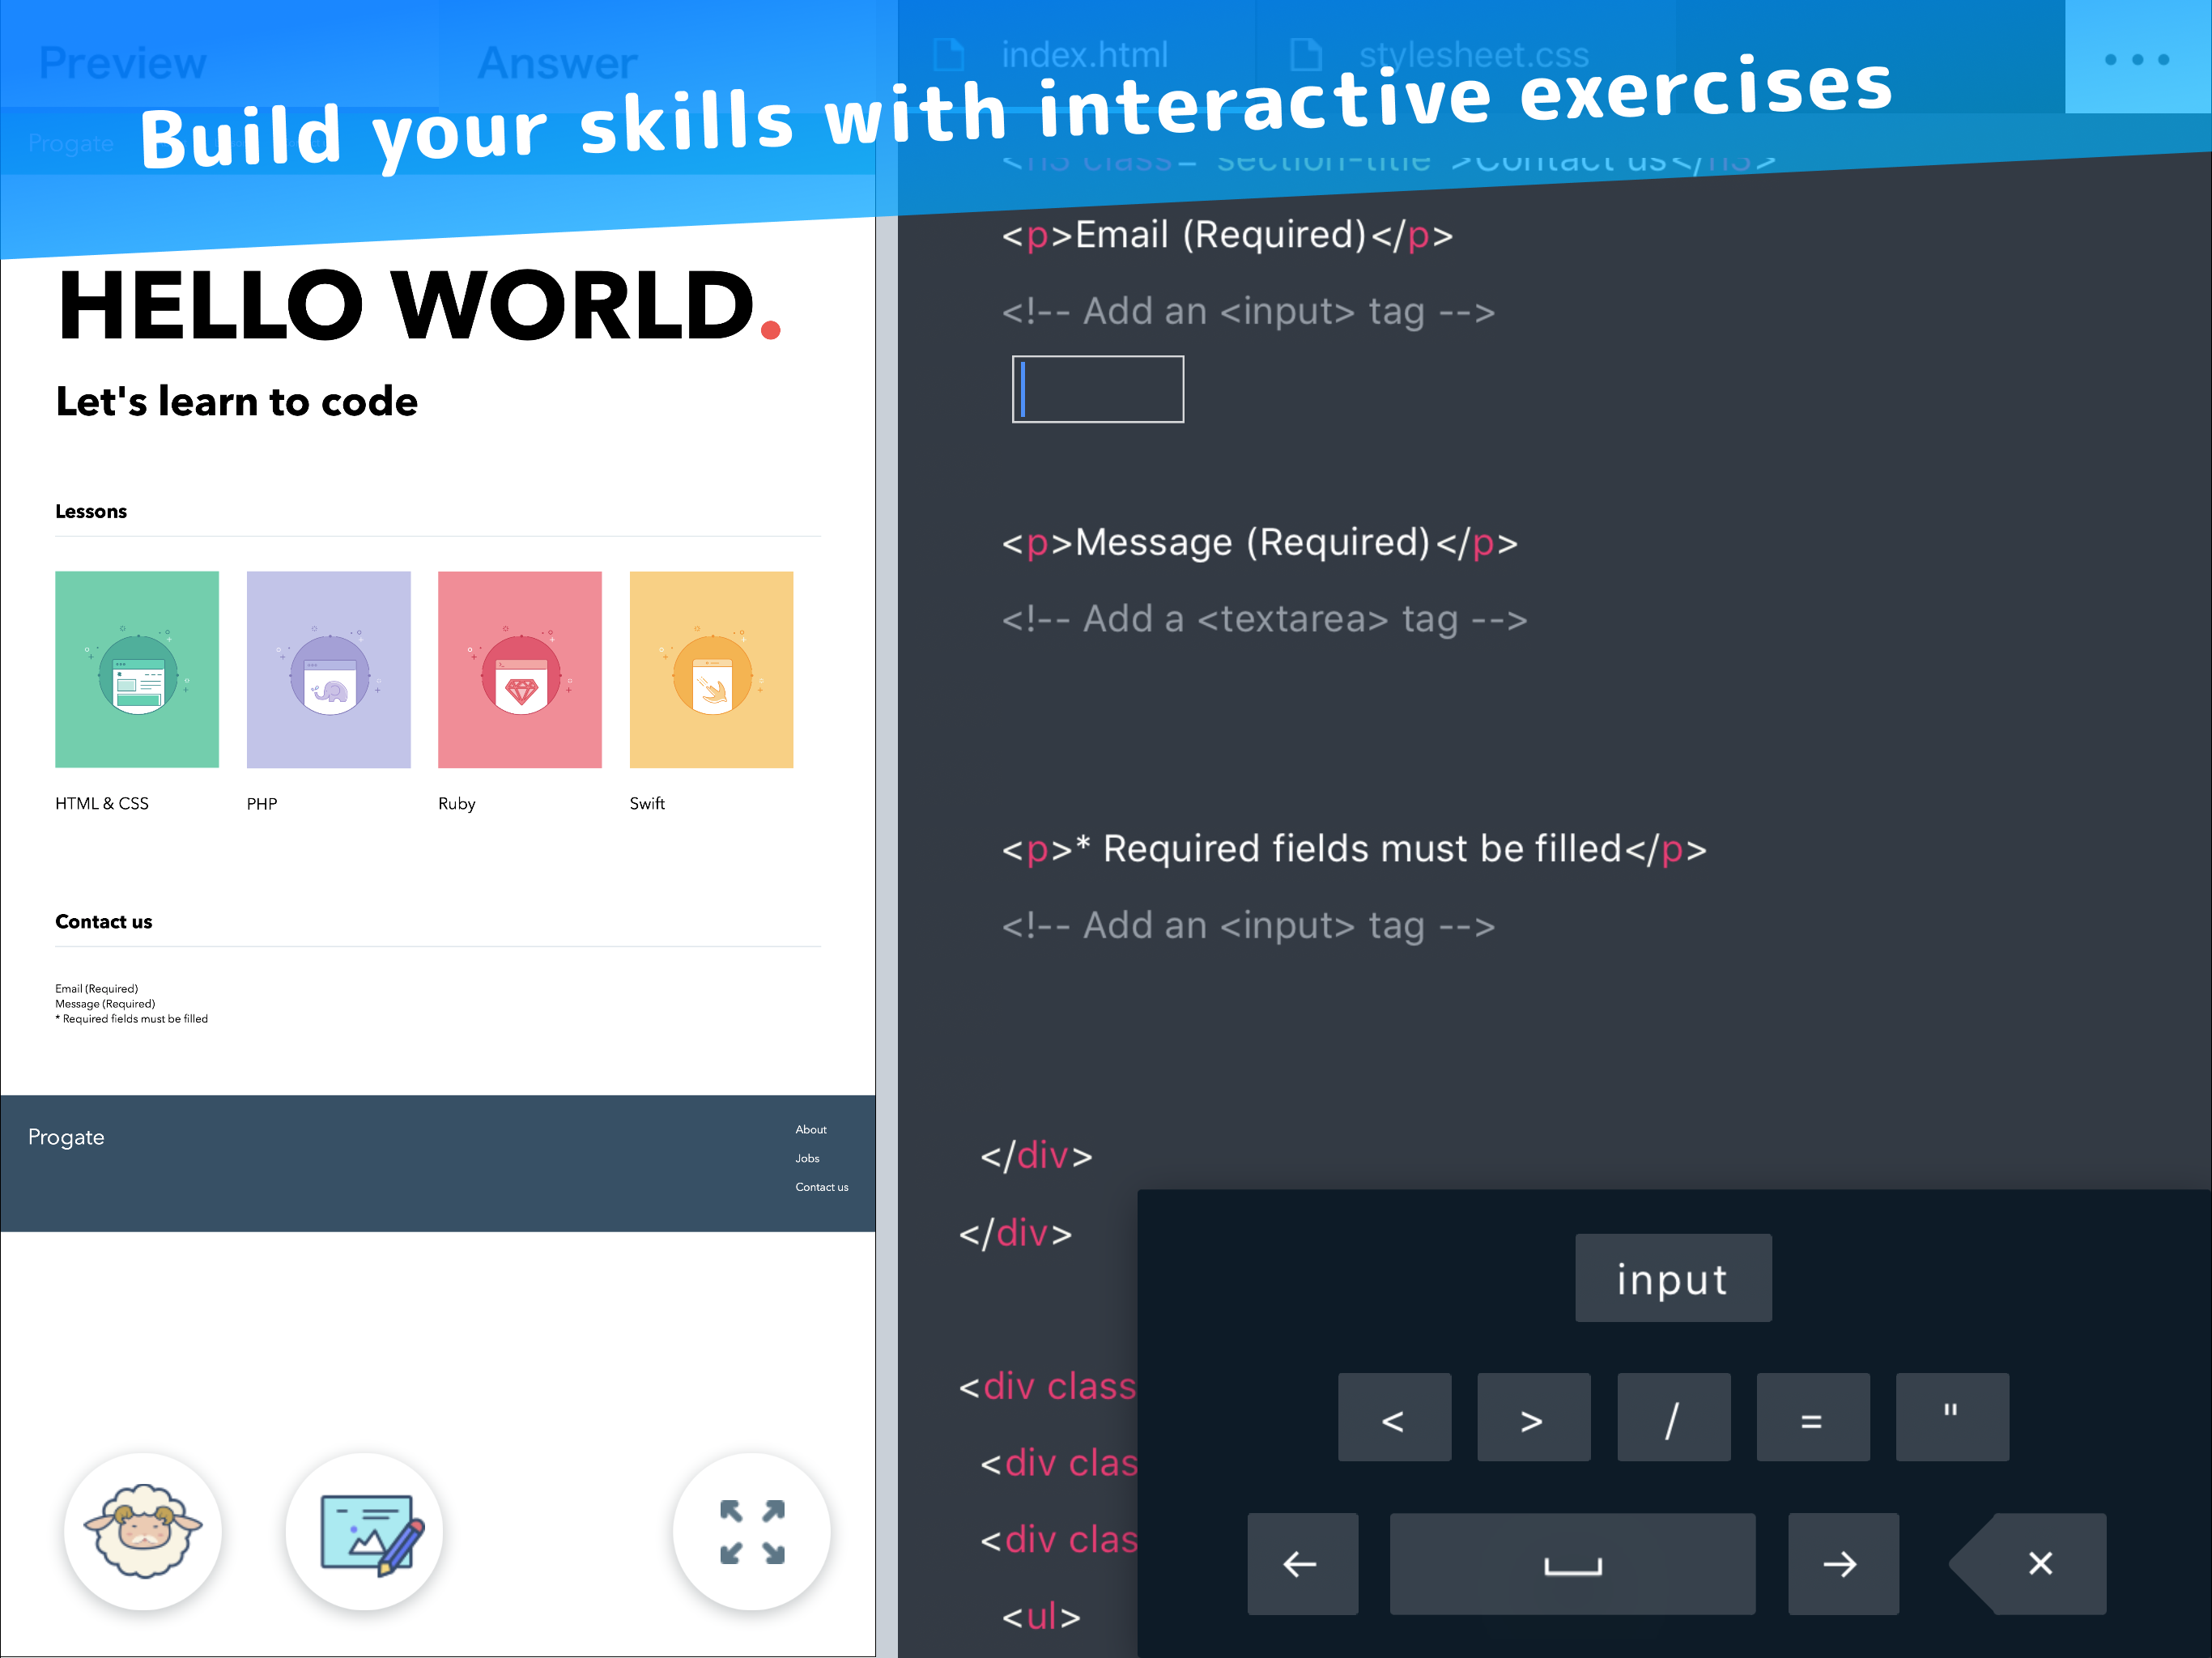Click the About footer link
Image resolution: width=2212 pixels, height=1658 pixels.
811,1129
